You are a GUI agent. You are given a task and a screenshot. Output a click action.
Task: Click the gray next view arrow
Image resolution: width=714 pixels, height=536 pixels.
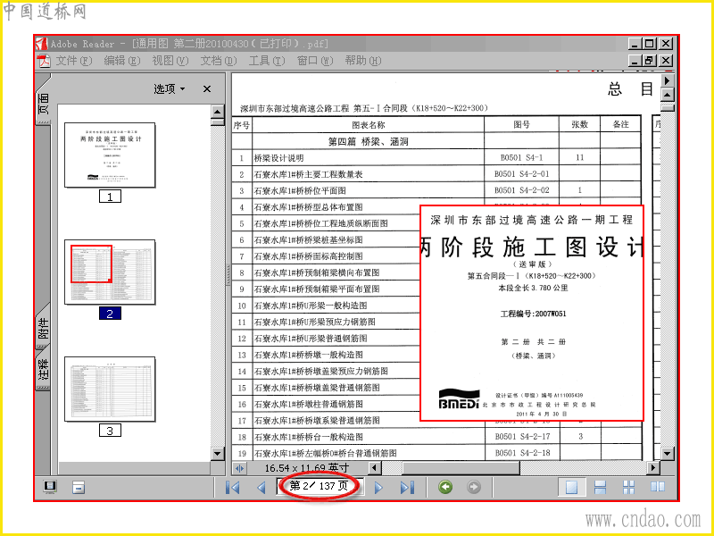(474, 487)
